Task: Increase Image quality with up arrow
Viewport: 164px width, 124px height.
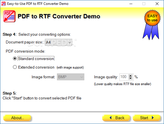Action: [x=130, y=76]
